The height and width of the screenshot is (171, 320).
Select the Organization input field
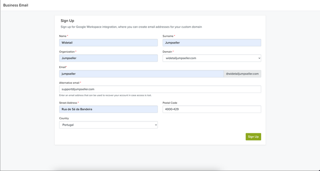108,58
